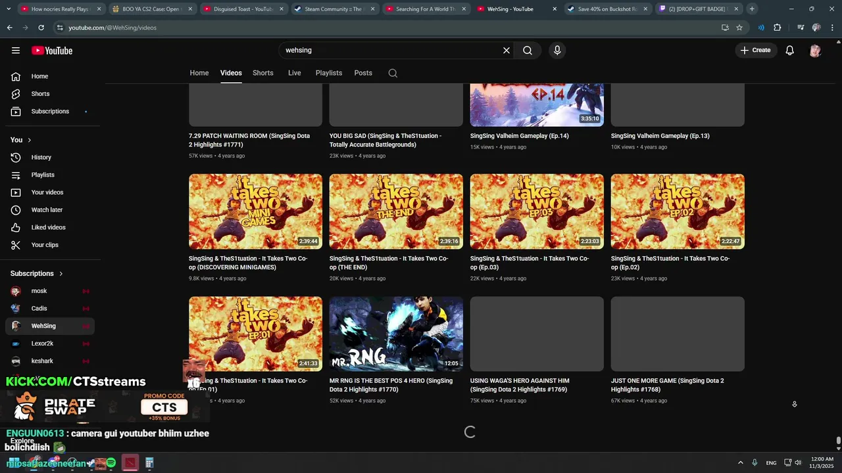Click the browser address bar URL
This screenshot has height=473, width=842.
112,28
